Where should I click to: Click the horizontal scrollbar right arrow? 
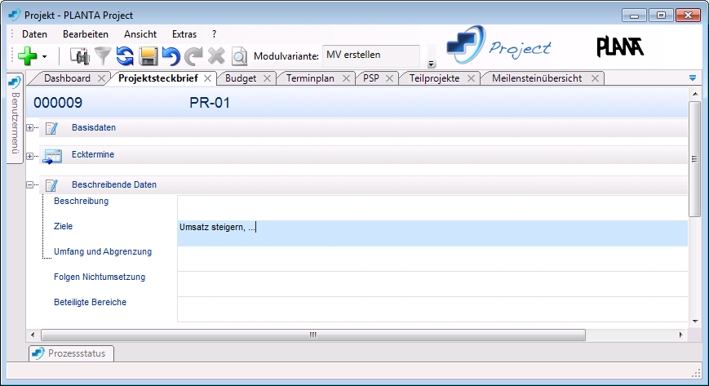pyautogui.click(x=680, y=335)
